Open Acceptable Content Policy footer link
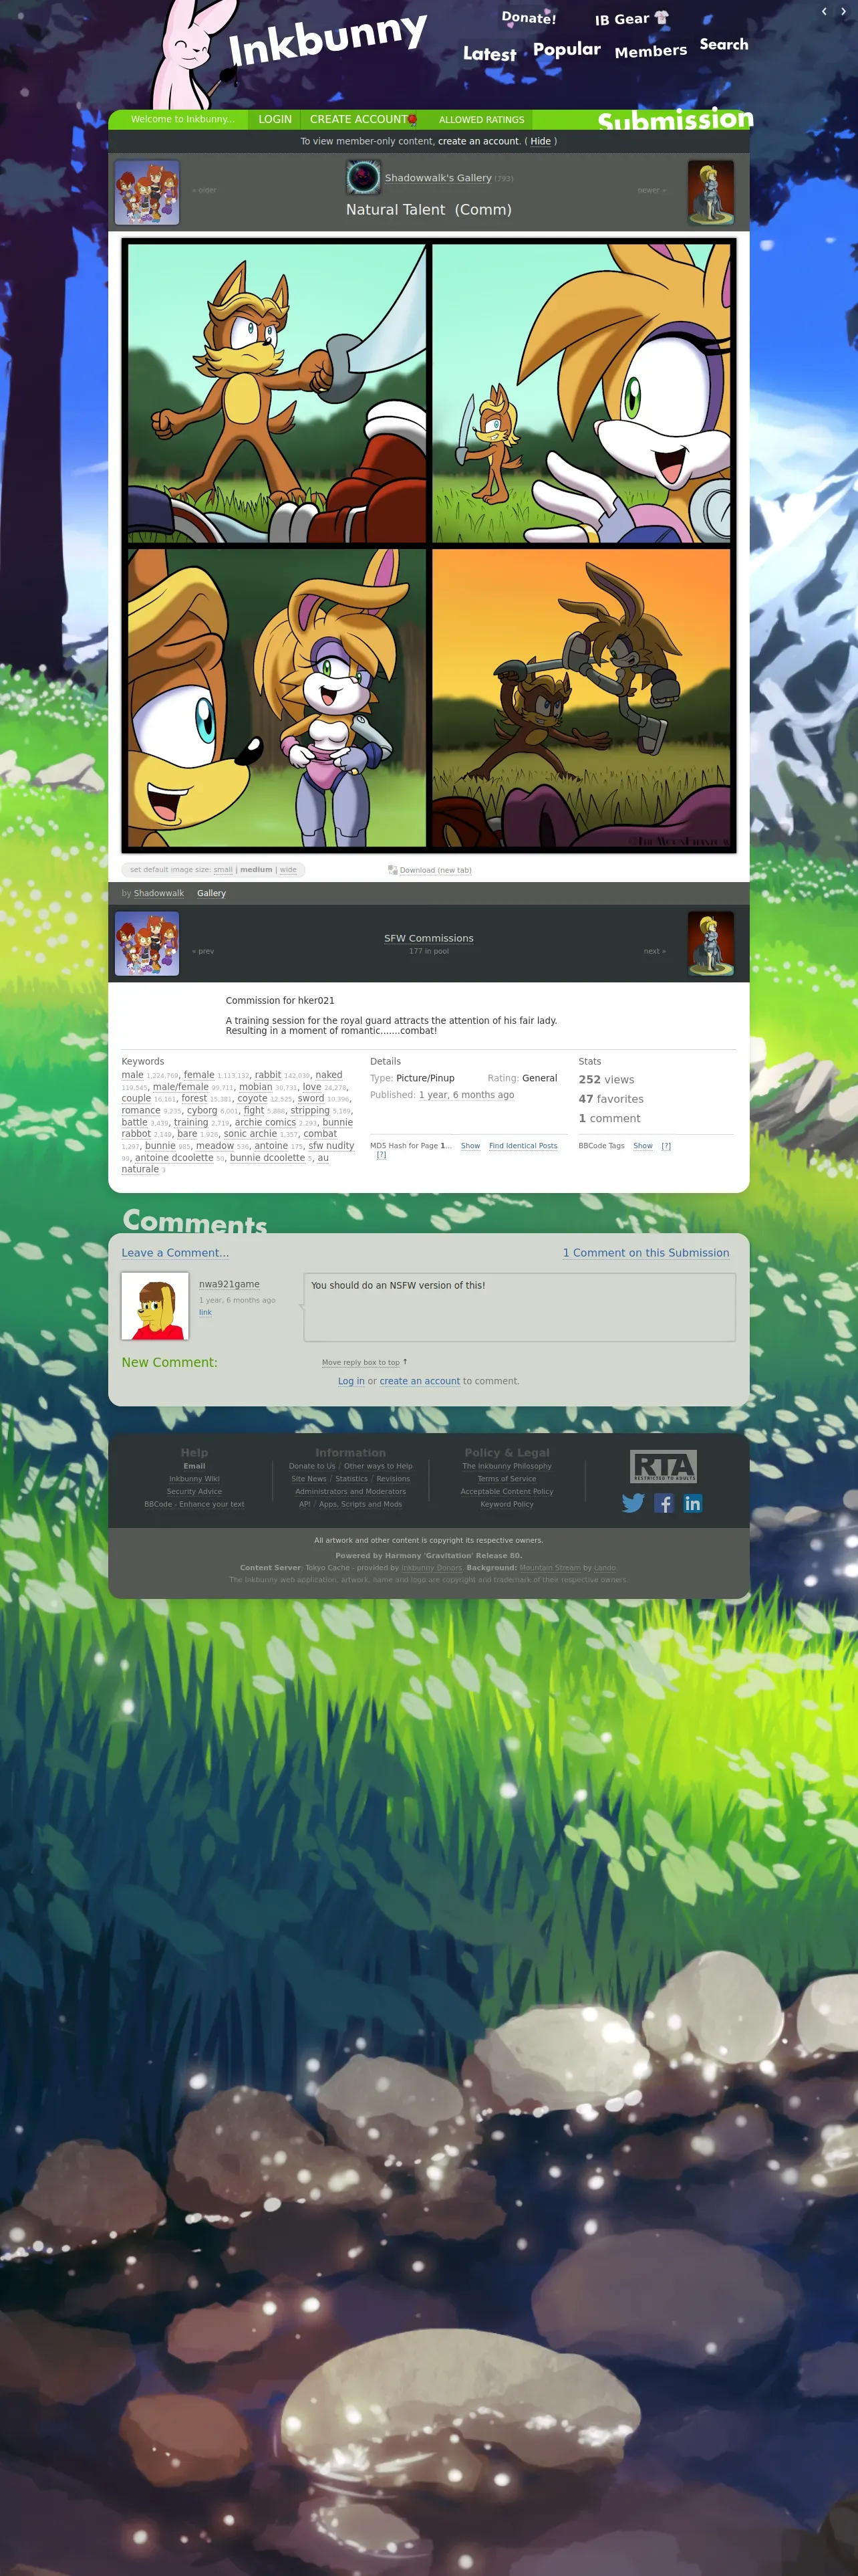Image resolution: width=858 pixels, height=2576 pixels. click(507, 1491)
